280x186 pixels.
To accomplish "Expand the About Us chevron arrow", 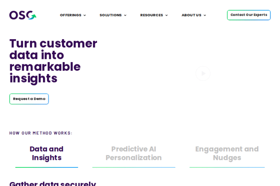I will (x=205, y=15).
